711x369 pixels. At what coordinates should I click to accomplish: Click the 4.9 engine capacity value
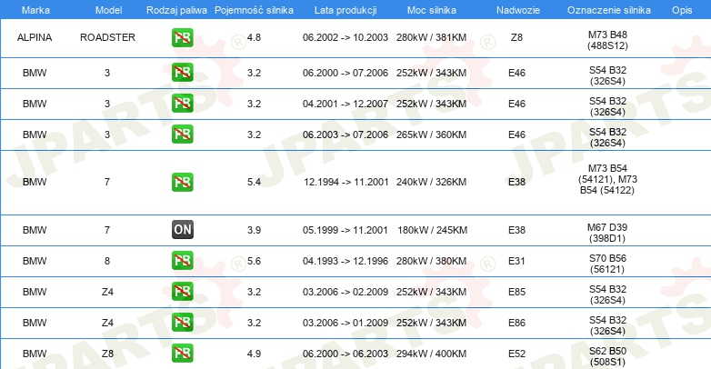(254, 354)
